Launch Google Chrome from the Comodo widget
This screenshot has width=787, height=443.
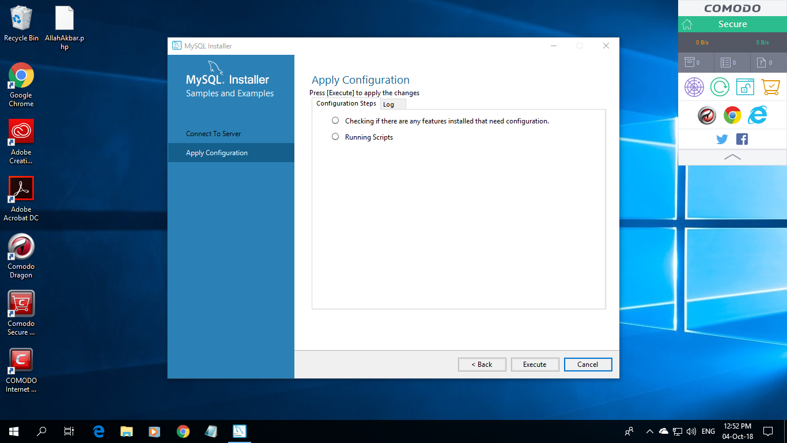tap(732, 115)
